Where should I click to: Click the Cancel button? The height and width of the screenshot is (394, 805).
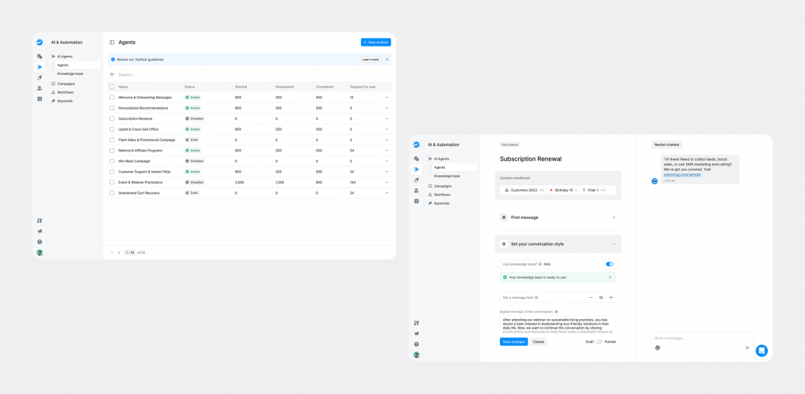click(538, 342)
